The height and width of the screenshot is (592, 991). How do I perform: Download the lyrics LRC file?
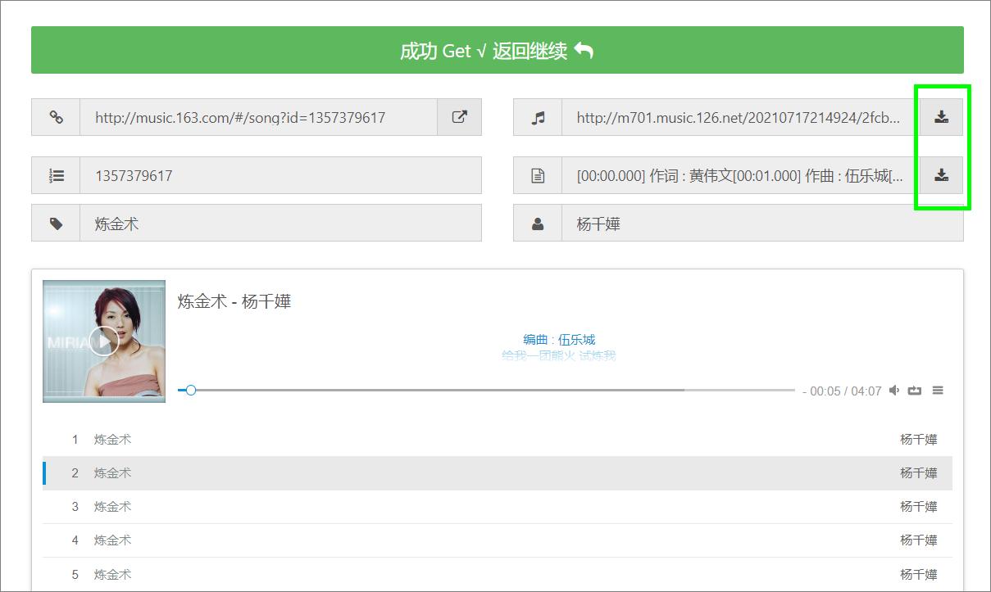click(940, 174)
